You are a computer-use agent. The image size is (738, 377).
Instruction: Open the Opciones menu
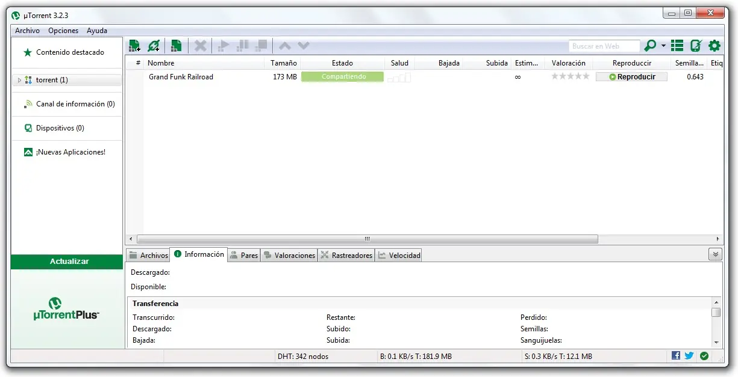[63, 31]
